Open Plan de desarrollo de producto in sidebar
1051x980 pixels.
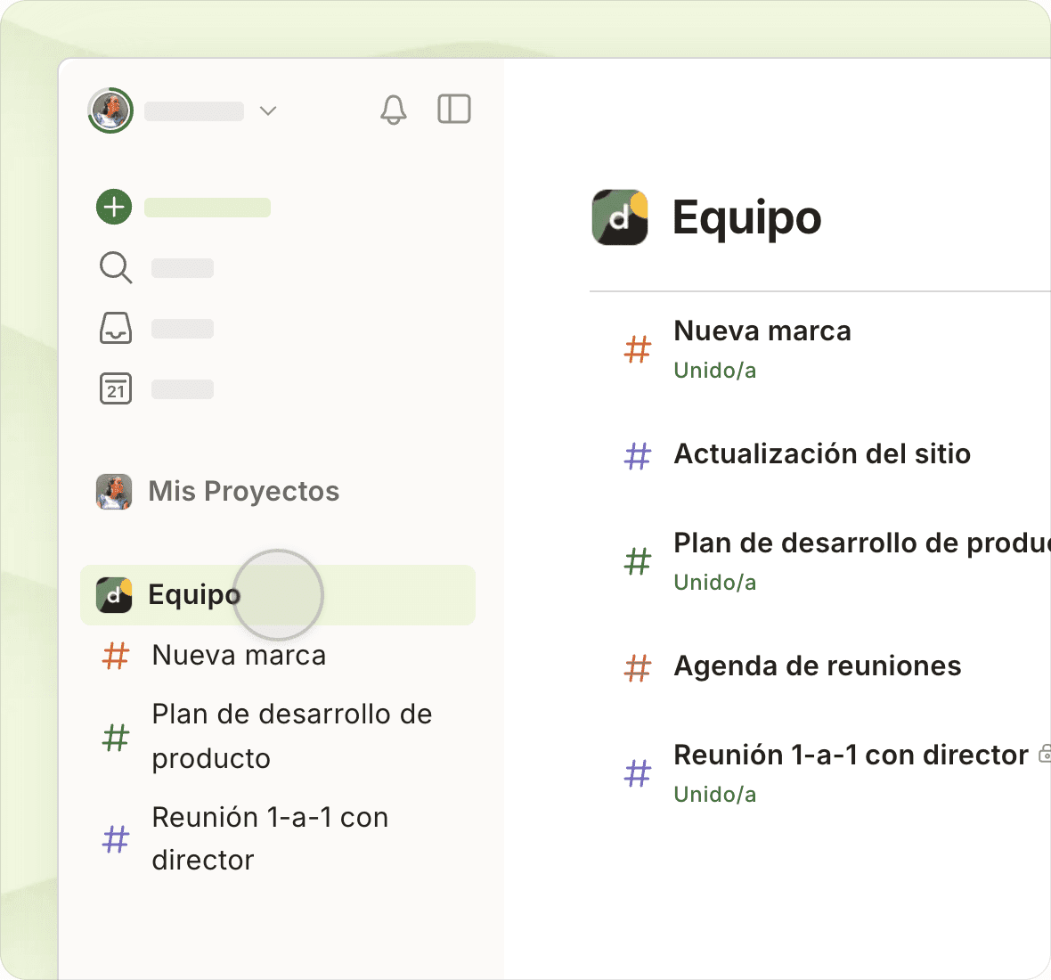(291, 736)
